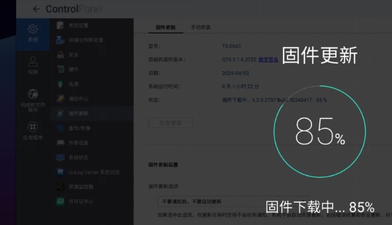Screen dimensions: 392x225
Task: Open 通知中心 via its icon
Action: [60, 99]
